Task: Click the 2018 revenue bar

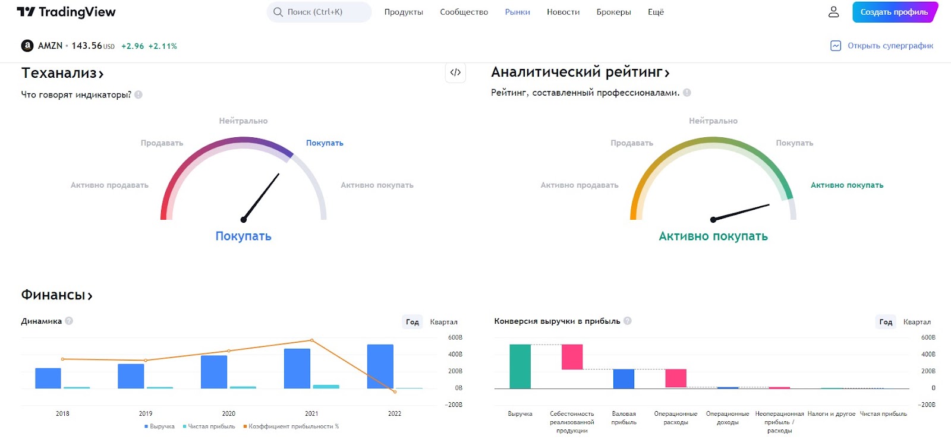Action: [x=48, y=378]
